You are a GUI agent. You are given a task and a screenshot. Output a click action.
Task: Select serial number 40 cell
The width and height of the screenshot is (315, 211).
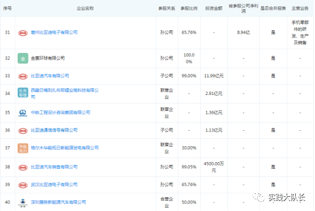[x=7, y=202]
